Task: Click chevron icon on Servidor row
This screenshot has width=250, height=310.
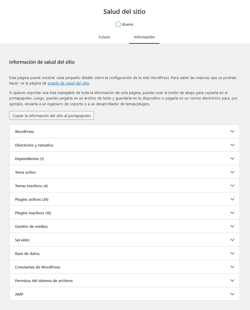Action: pyautogui.click(x=232, y=240)
